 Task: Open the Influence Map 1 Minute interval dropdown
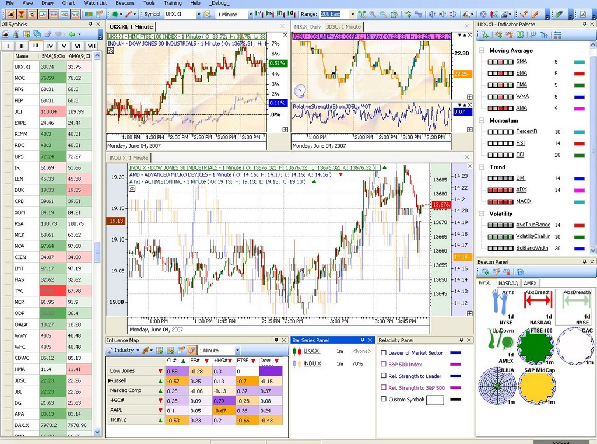point(237,350)
